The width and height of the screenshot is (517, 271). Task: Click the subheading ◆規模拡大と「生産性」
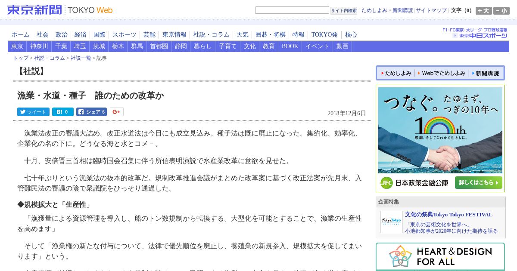(x=54, y=205)
